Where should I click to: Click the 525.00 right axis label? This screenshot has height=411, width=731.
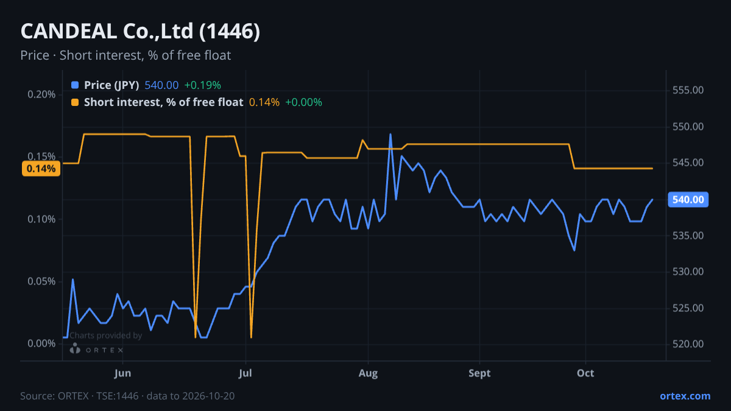click(690, 308)
